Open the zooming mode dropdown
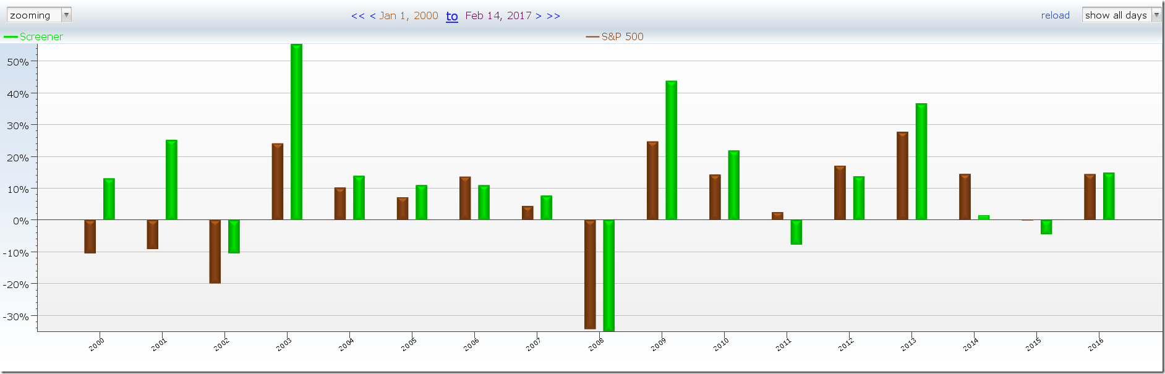Image resolution: width=1165 pixels, height=374 pixels. (39, 15)
